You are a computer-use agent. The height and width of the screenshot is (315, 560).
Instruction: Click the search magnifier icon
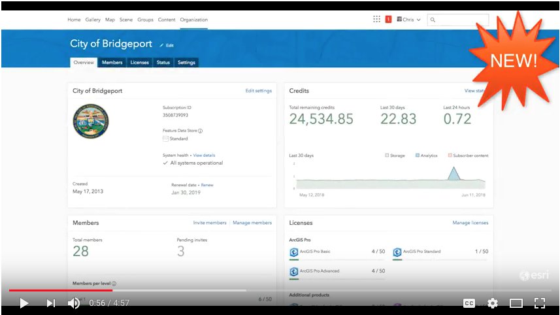[x=433, y=20]
